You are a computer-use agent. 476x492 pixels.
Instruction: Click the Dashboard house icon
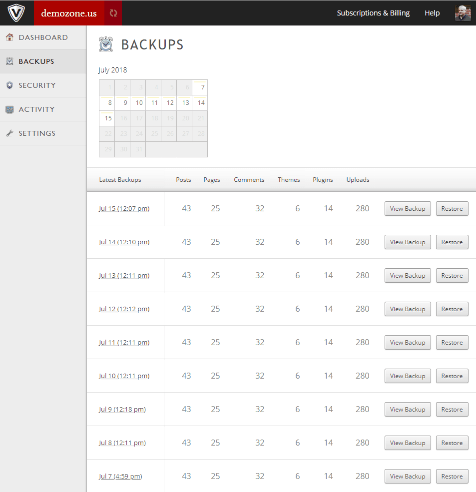(x=9, y=37)
